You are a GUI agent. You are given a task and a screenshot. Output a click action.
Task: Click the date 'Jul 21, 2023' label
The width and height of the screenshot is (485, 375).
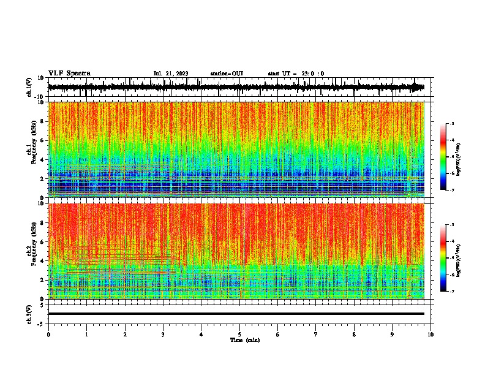click(171, 74)
